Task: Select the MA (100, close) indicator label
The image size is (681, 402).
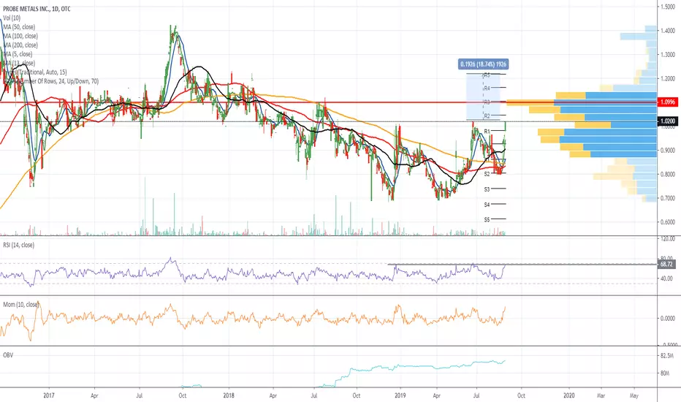Action: 20,36
